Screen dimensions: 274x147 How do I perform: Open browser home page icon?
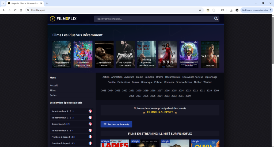(21, 10)
